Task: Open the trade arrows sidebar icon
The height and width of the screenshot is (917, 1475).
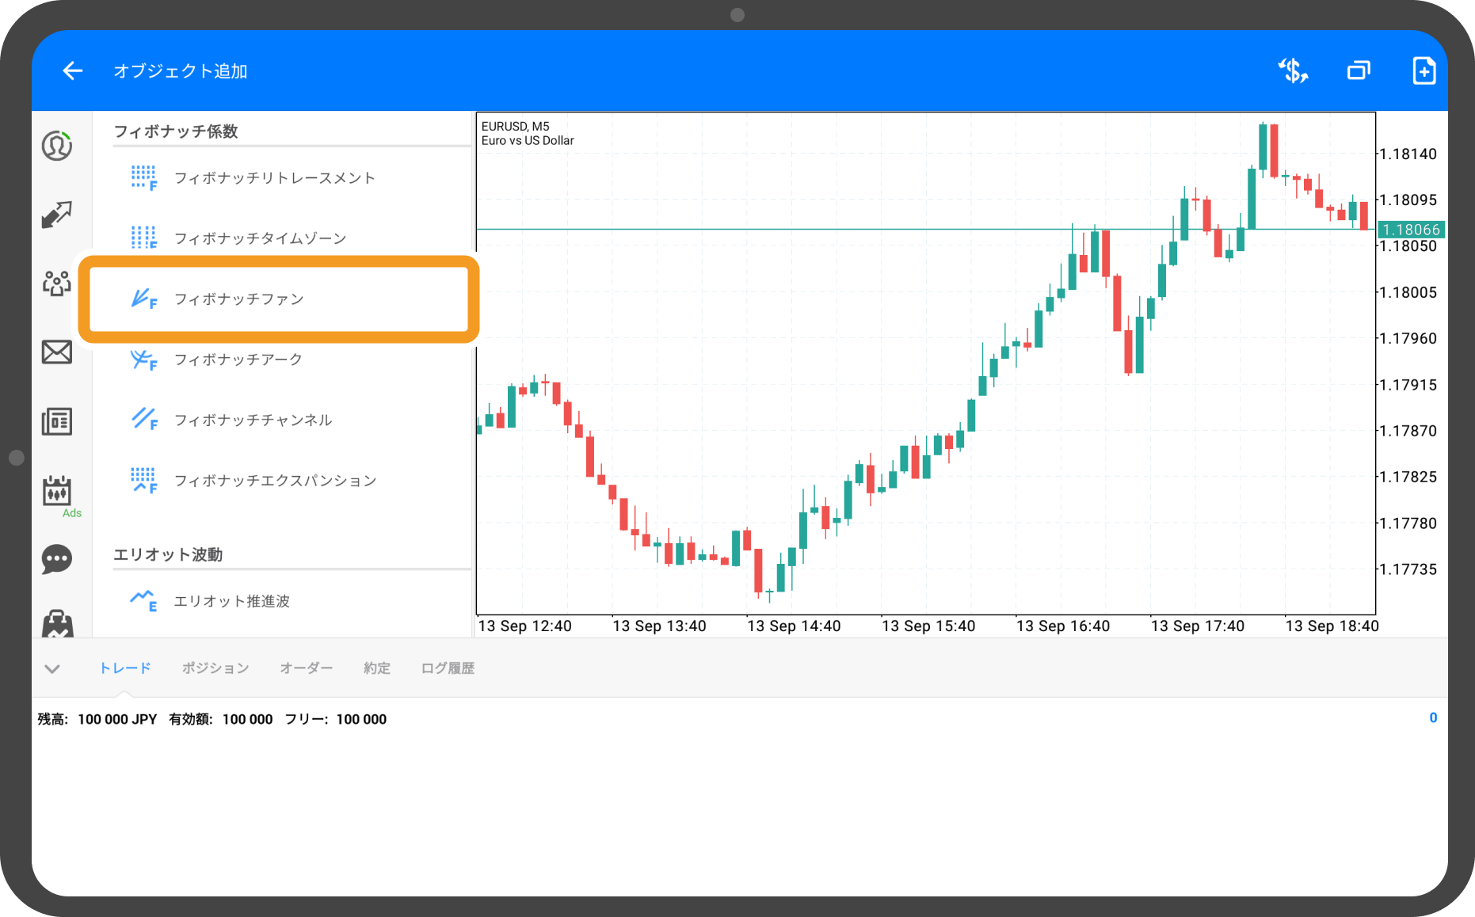Action: click(x=57, y=214)
